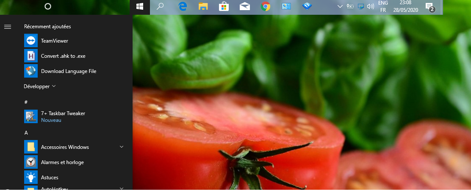The image size is (471, 194).
Task: Switch the ENG FR input language
Action: 383,7
